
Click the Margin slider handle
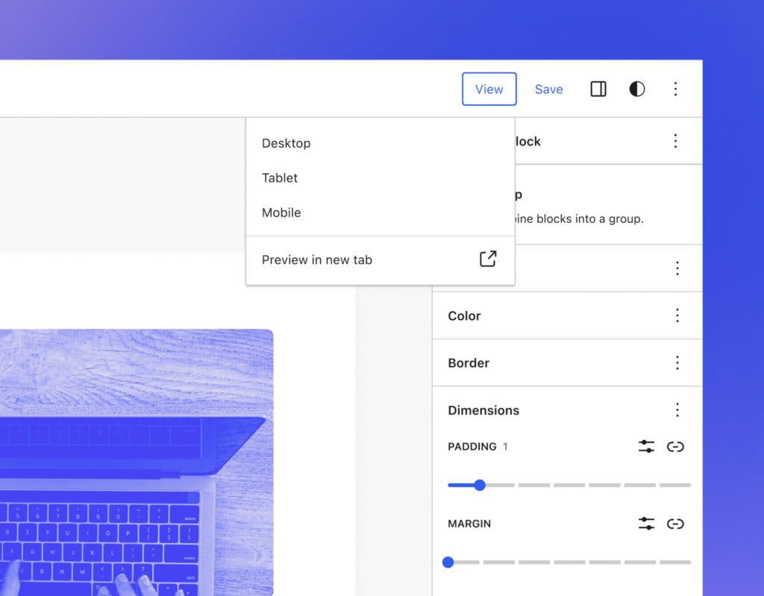click(448, 562)
